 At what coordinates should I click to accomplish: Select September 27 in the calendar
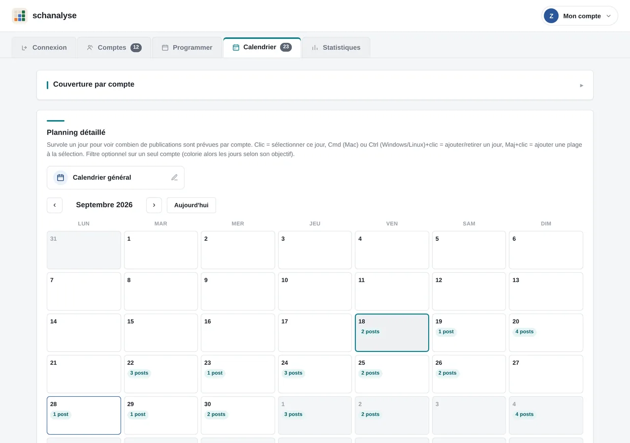point(546,374)
